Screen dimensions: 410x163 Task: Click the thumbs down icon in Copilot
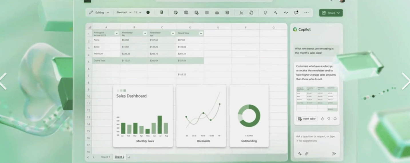(x=329, y=119)
